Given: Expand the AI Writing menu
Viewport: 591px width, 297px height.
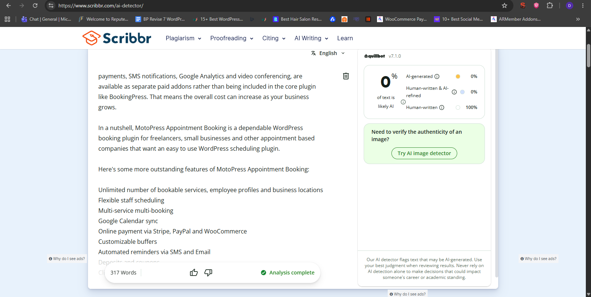Looking at the screenshot, I should pos(312,38).
